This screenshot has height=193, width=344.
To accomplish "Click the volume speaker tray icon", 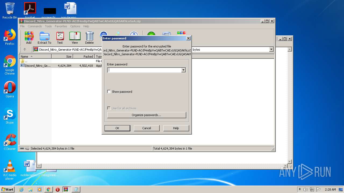I will pos(306,190).
